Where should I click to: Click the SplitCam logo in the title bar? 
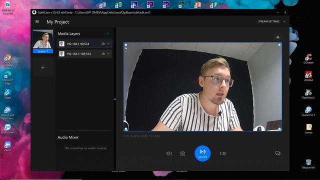[x=34, y=12]
